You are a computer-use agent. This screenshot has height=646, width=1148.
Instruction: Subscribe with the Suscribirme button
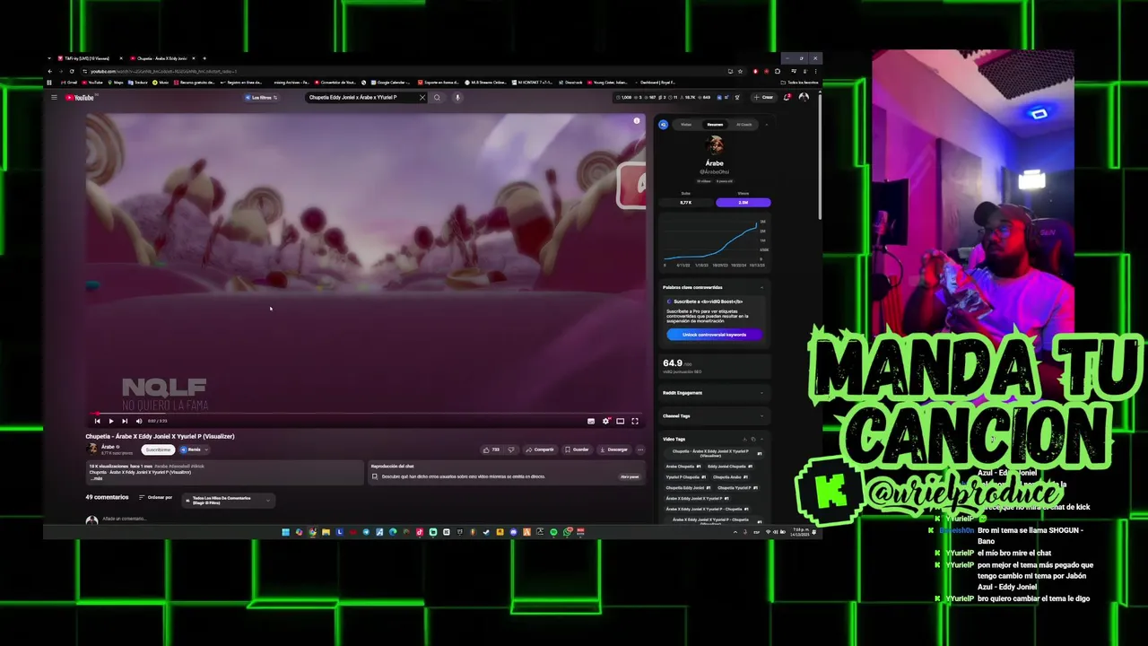(158, 450)
